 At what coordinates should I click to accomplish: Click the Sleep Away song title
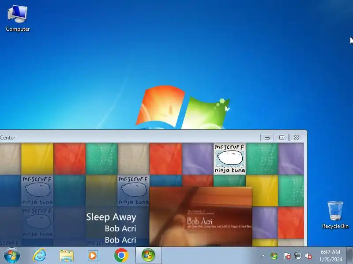click(111, 217)
